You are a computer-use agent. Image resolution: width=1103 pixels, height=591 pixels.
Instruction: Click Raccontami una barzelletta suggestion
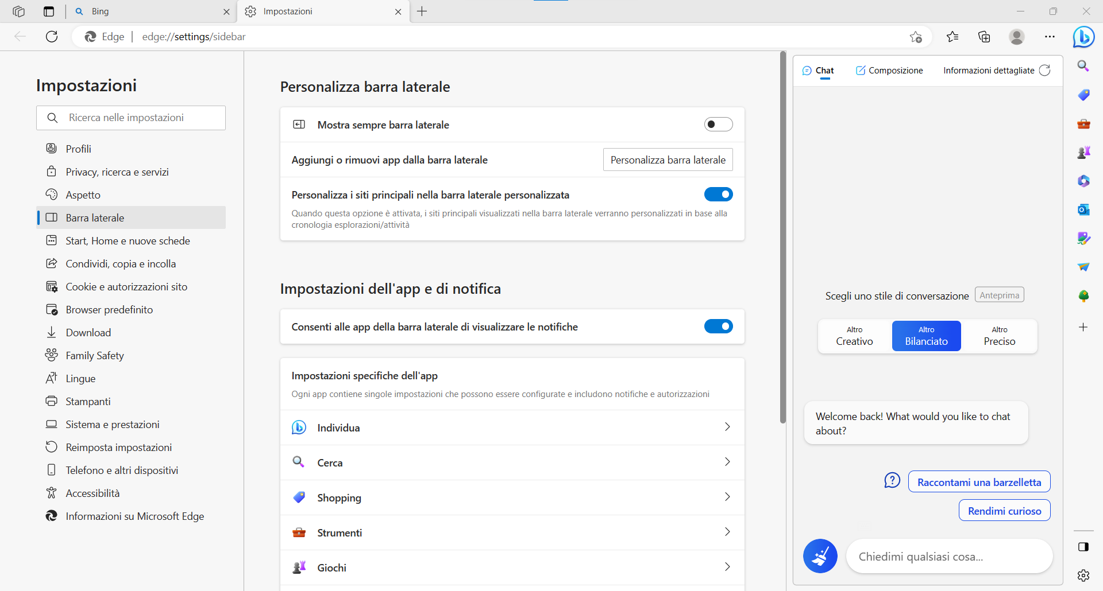pyautogui.click(x=979, y=482)
